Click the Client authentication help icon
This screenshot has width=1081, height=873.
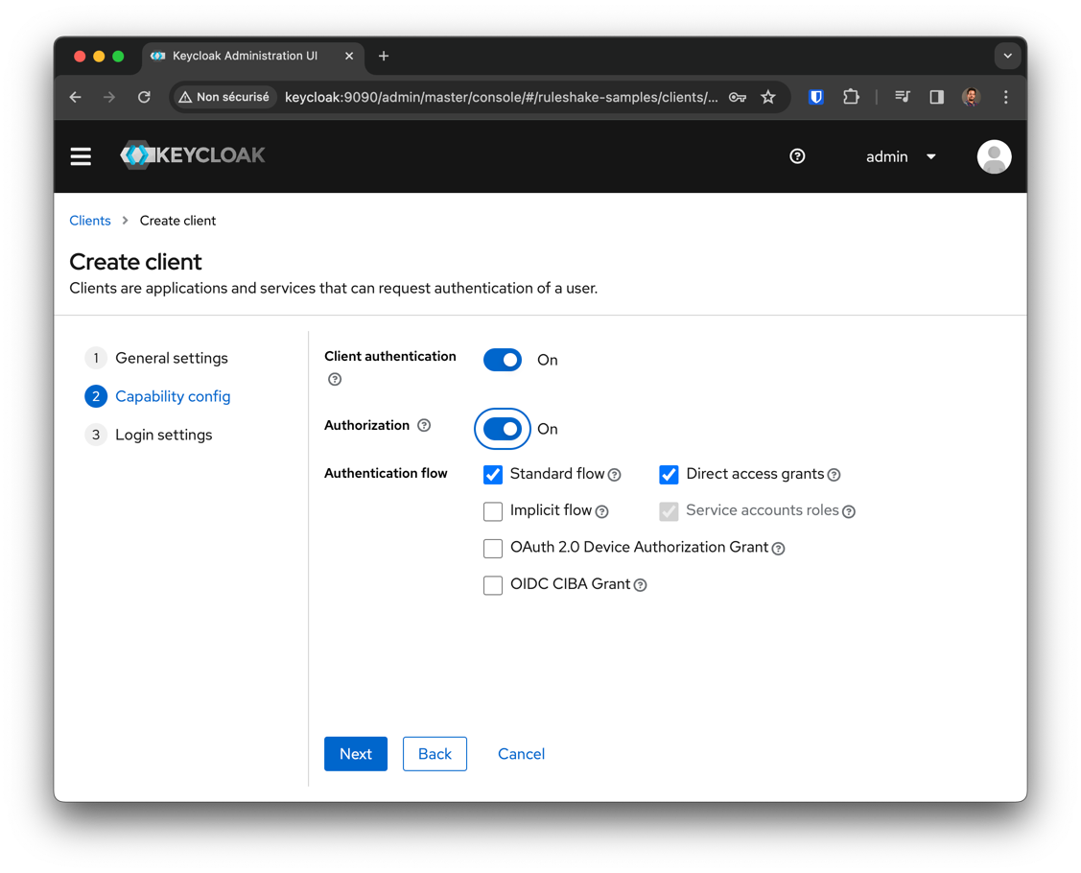[335, 380]
